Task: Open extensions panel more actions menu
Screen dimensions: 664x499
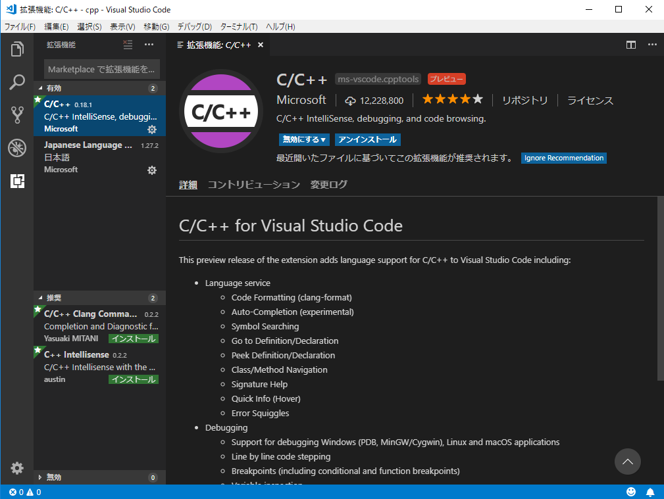Action: pos(149,45)
